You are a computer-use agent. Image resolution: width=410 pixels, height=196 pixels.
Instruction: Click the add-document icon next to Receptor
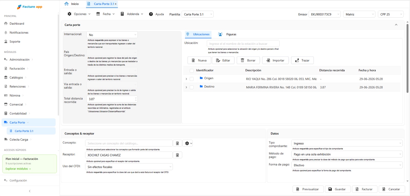[x=177, y=155]
